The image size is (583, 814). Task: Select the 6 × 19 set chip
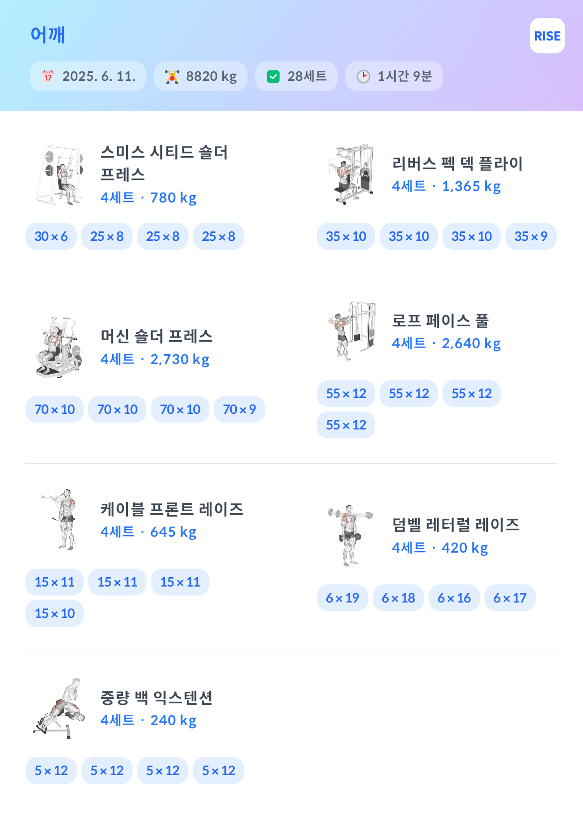pyautogui.click(x=342, y=598)
